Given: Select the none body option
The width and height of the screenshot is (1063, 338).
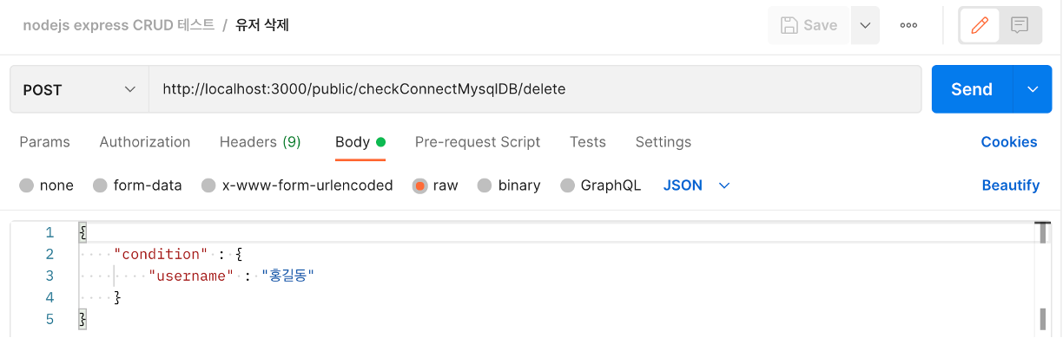Looking at the screenshot, I should click(47, 185).
